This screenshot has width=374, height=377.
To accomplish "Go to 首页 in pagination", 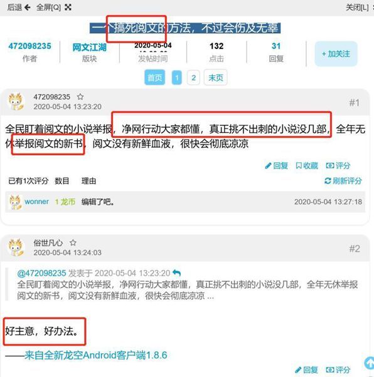I will point(155,78).
